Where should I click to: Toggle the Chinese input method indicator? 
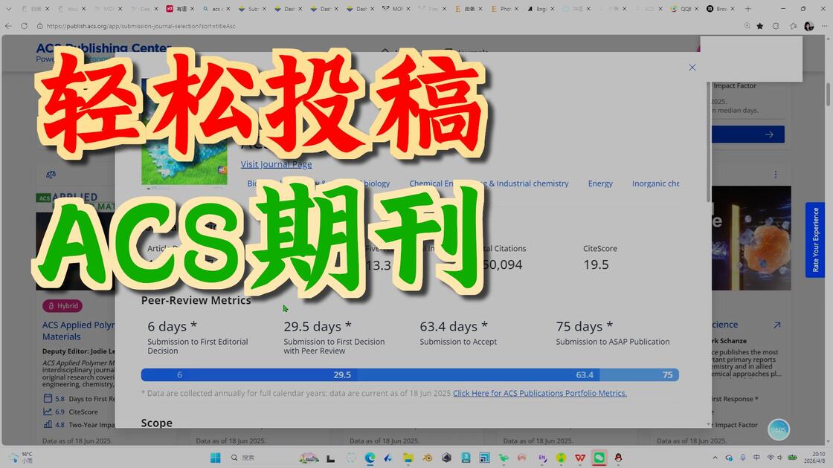756,458
